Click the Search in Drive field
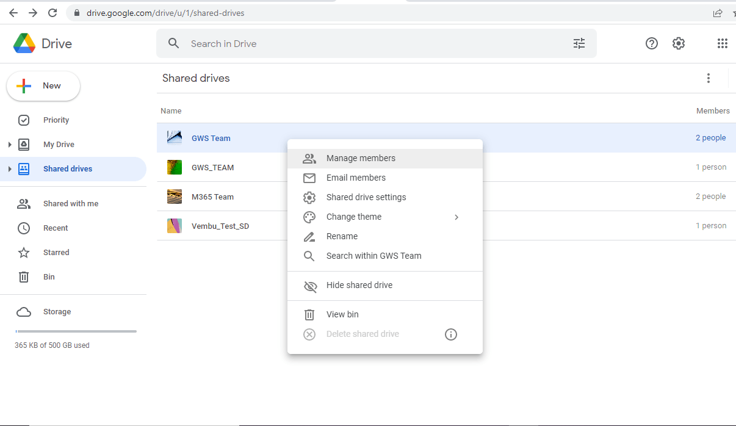This screenshot has height=426, width=736. 377,43
